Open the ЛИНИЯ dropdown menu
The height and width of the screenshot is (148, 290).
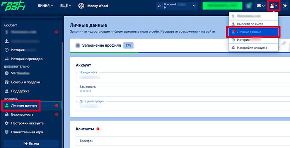(x=46, y=6)
